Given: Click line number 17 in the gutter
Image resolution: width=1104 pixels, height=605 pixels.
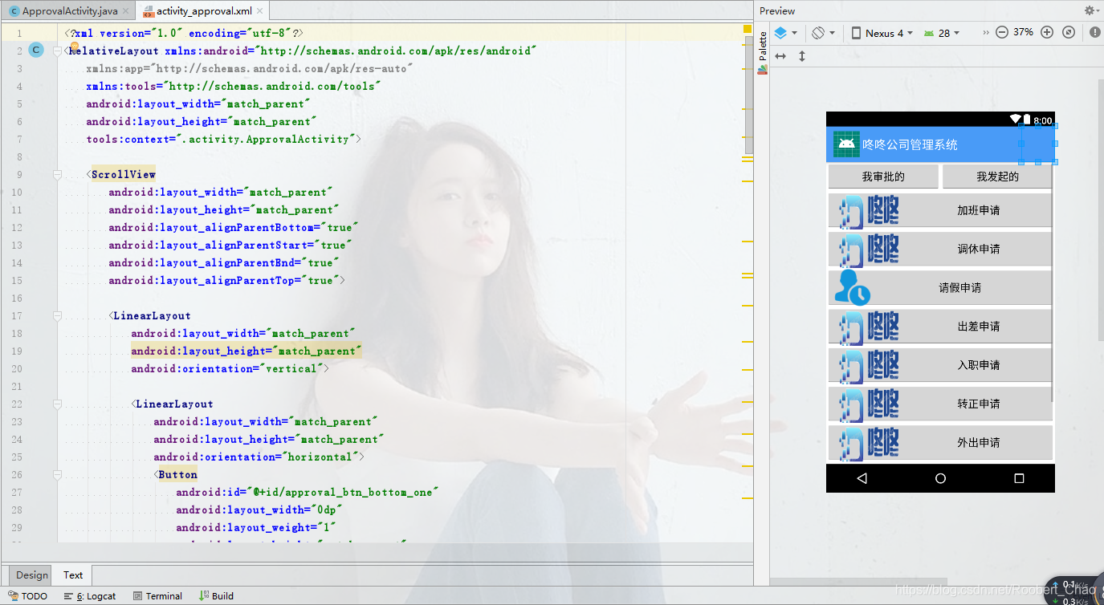Looking at the screenshot, I should coord(17,315).
